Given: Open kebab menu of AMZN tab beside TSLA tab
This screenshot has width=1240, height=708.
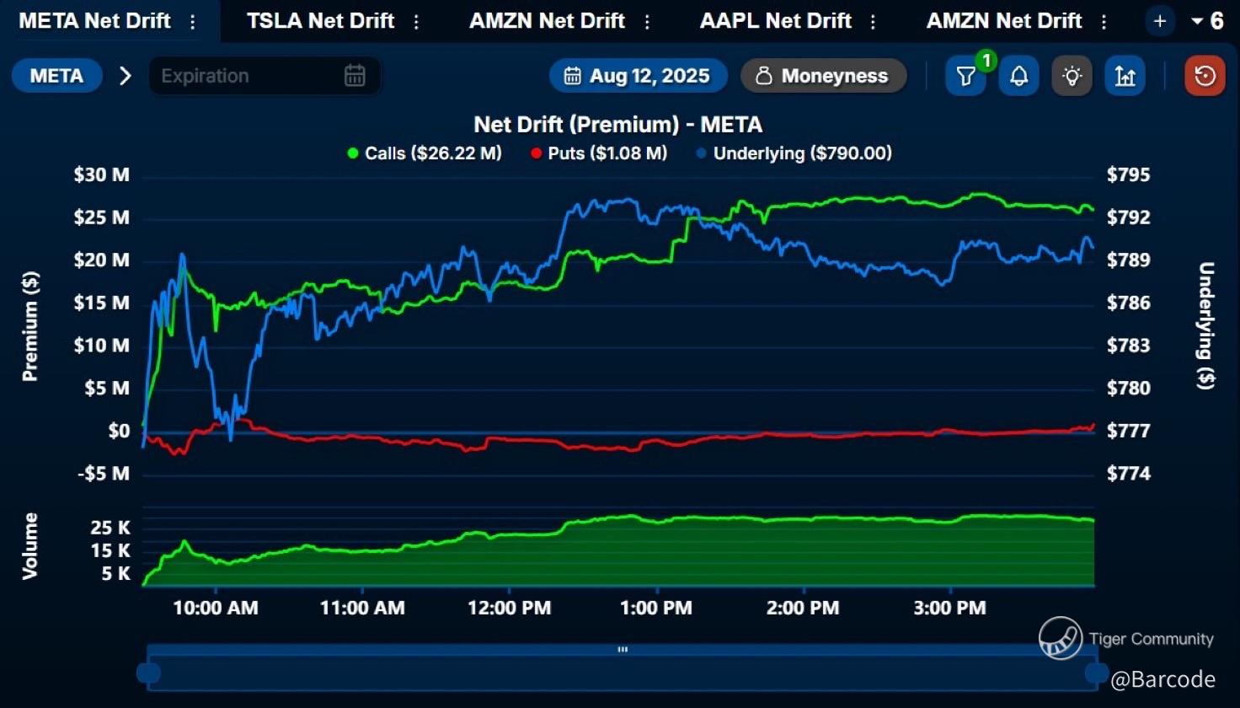Looking at the screenshot, I should pyautogui.click(x=647, y=21).
